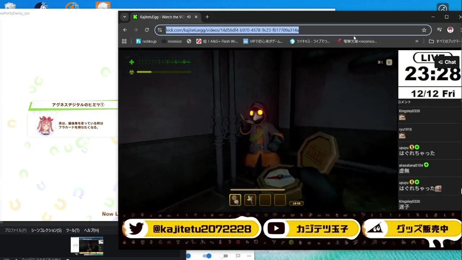Click the second game inventory slot item

click(x=250, y=200)
